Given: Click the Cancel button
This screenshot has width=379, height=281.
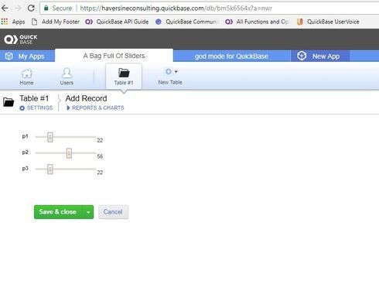Looking at the screenshot, I should [x=113, y=212].
